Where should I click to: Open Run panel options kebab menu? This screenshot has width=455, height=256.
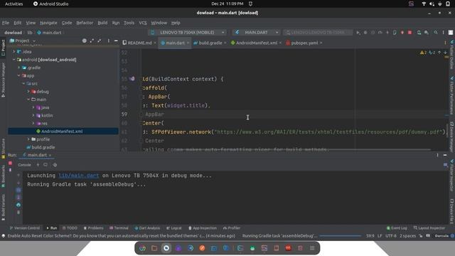point(438,155)
